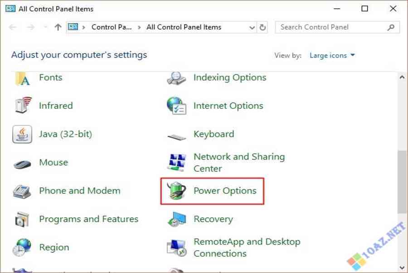Viewport: 408px width, 273px height.
Task: Open the Java coffee cup icon
Action: [22, 134]
